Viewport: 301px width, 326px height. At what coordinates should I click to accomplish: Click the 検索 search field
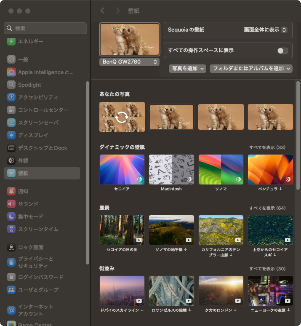point(45,28)
